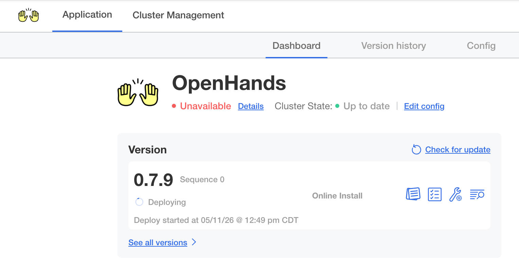Open the Cluster Management tab

coord(178,15)
